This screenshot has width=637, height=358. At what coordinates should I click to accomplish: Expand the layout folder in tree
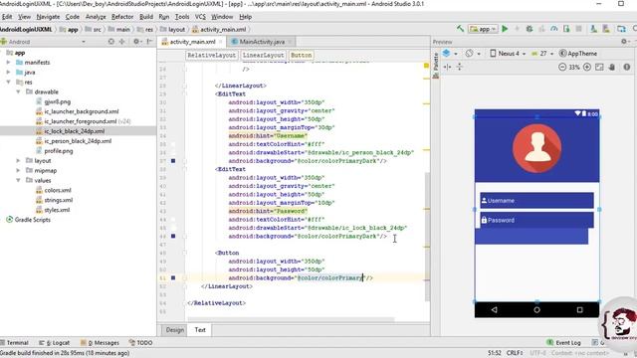coord(18,161)
